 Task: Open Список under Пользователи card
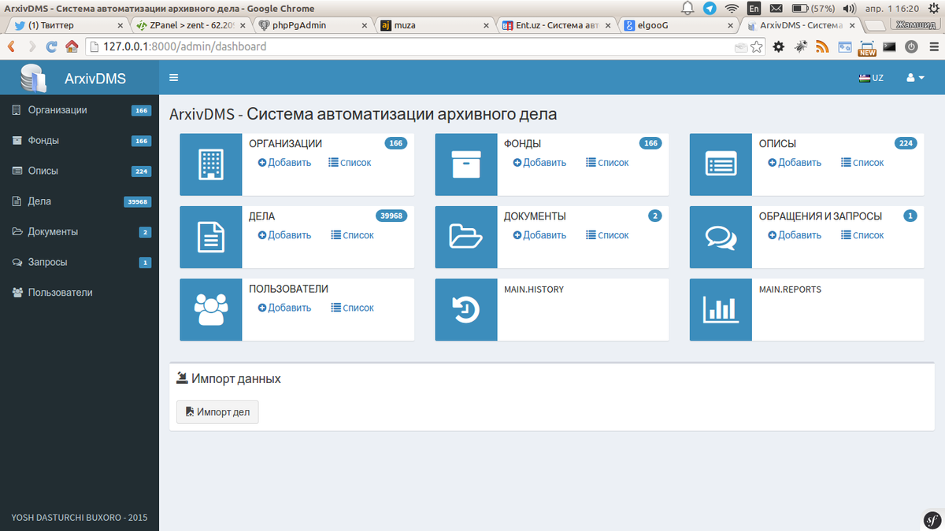tap(352, 308)
